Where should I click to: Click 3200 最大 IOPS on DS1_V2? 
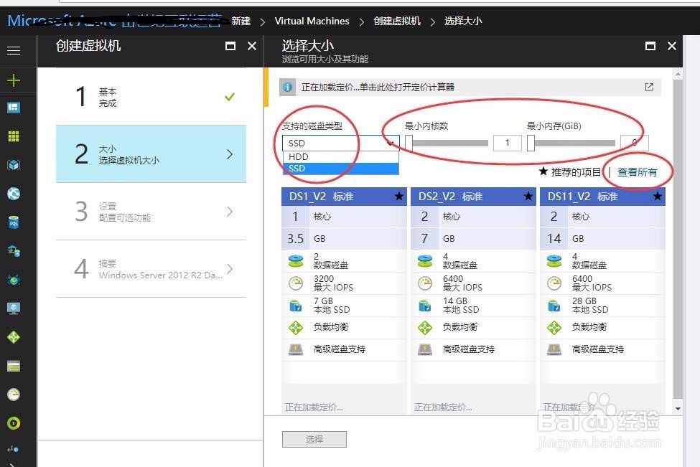pyautogui.click(x=333, y=283)
